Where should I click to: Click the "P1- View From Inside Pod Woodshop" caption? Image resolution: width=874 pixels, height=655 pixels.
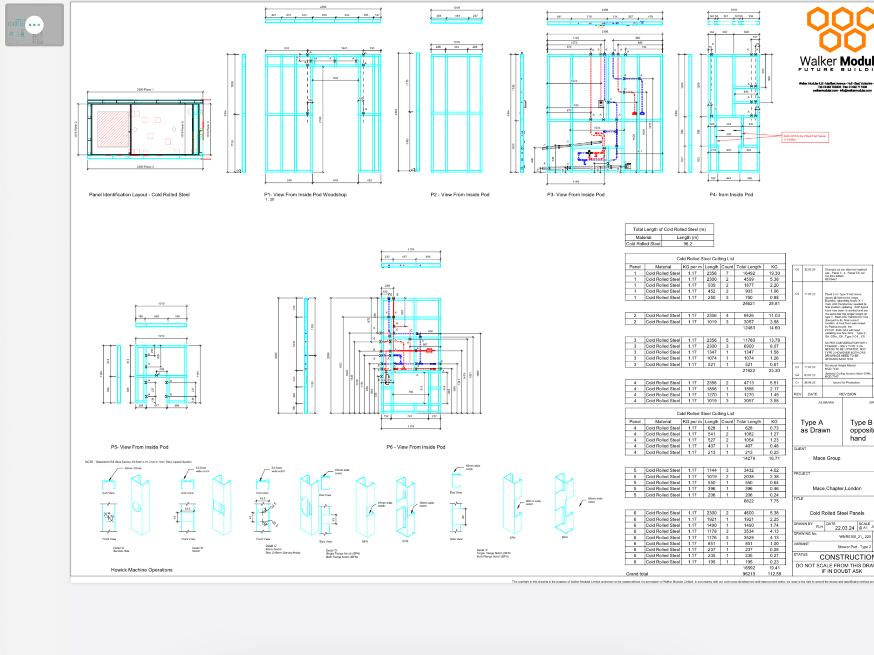tap(305, 195)
